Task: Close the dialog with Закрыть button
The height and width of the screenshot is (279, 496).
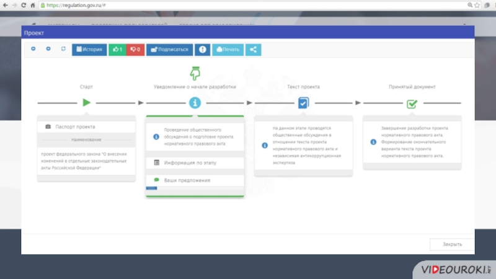Action: (452, 244)
